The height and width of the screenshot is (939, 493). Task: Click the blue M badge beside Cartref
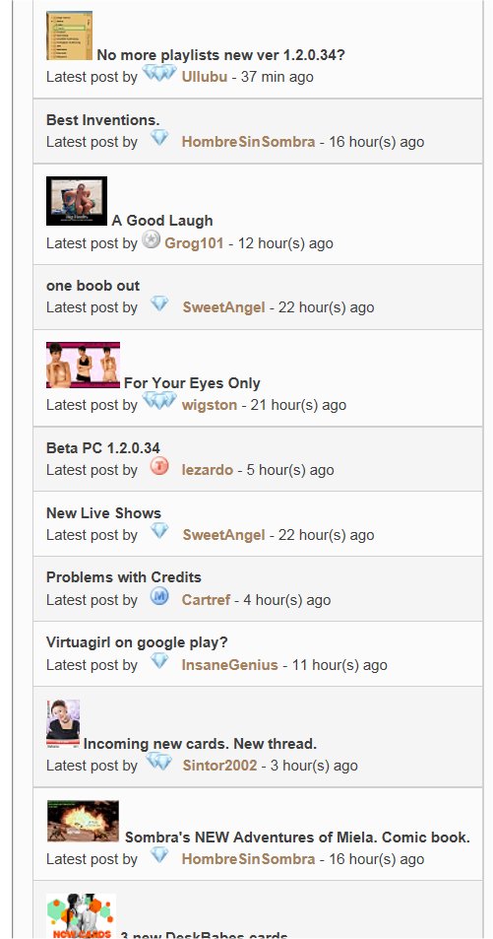point(159,596)
